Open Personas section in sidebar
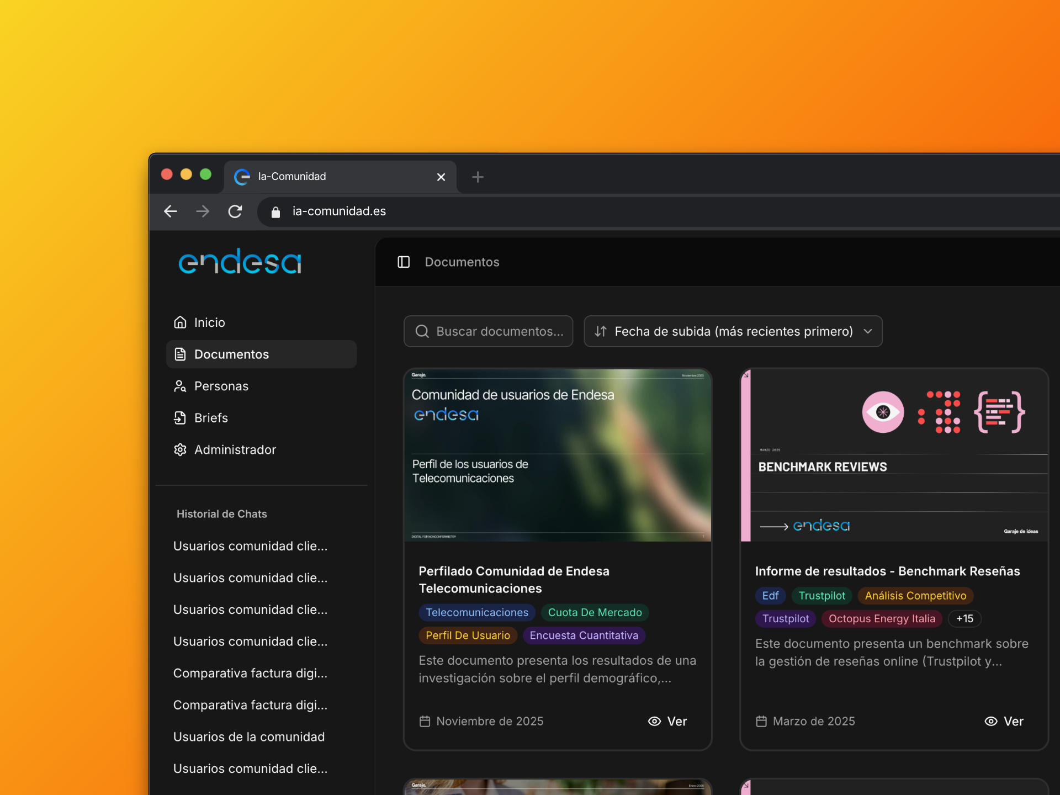The image size is (1060, 795). coord(262,386)
